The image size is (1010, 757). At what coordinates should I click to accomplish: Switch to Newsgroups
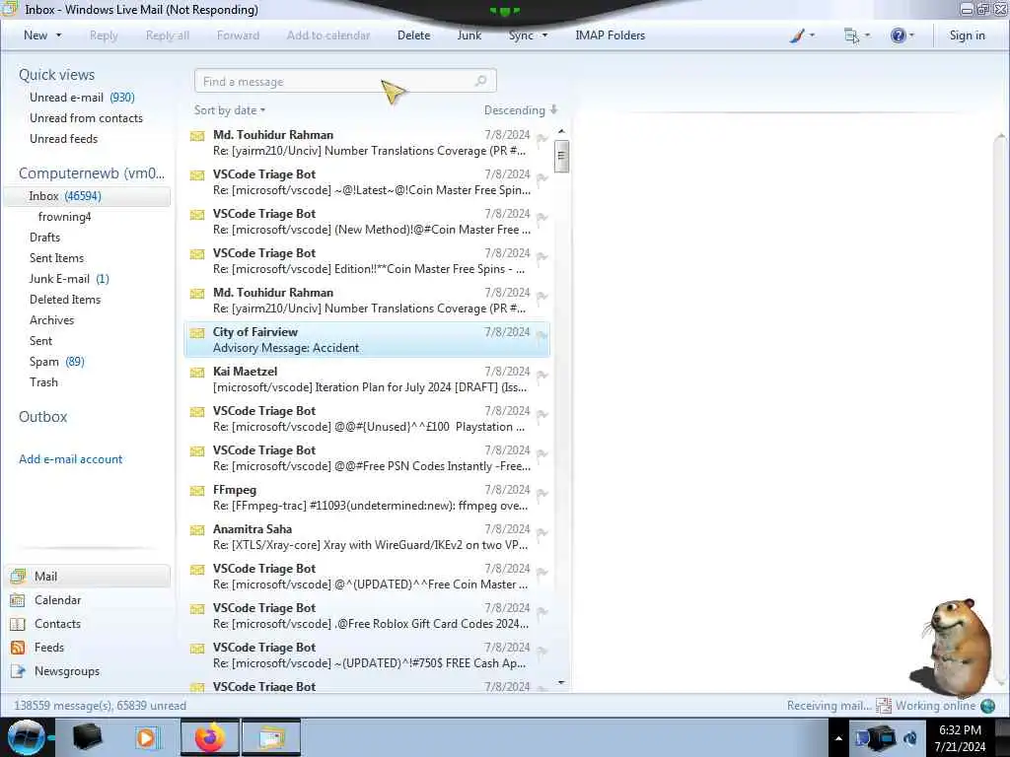pyautogui.click(x=67, y=670)
